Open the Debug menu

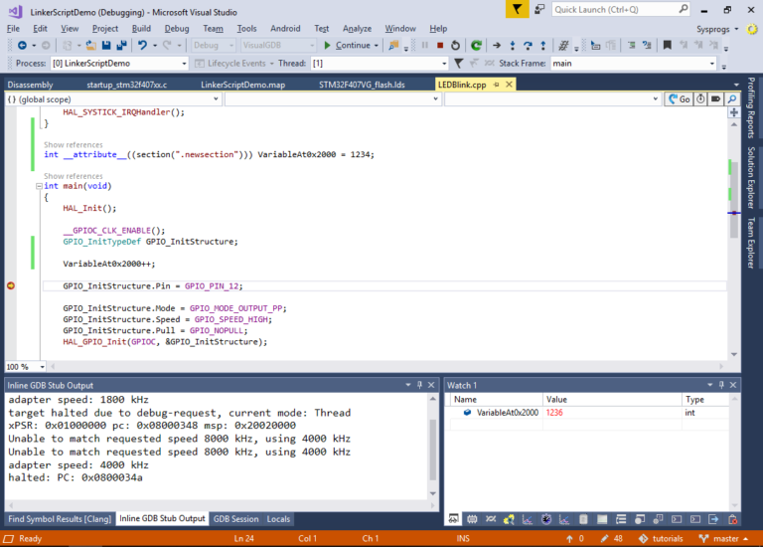(x=177, y=29)
